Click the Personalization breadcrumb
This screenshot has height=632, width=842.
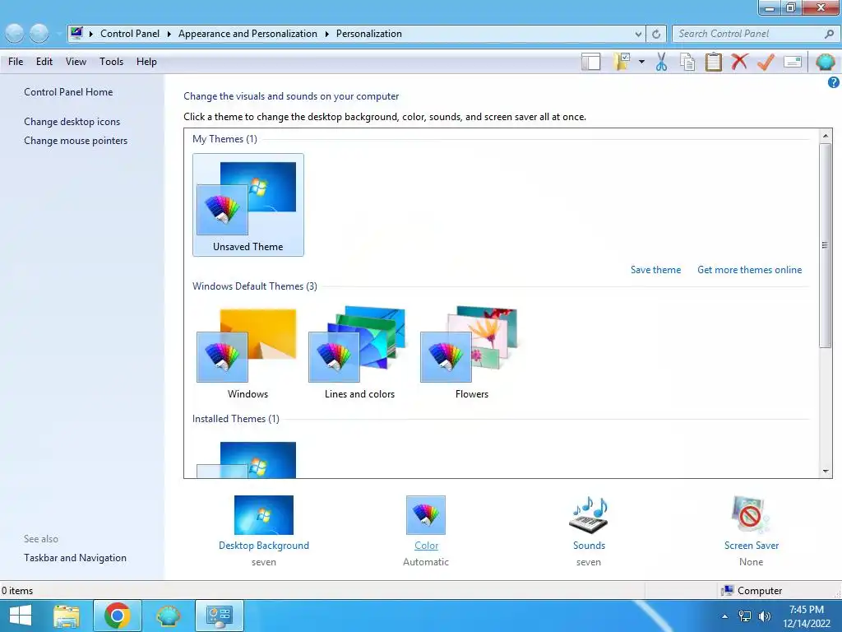click(x=369, y=33)
